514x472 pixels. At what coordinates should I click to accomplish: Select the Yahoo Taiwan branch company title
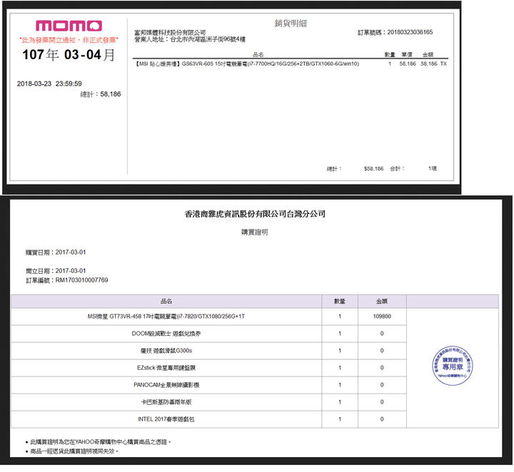click(255, 214)
